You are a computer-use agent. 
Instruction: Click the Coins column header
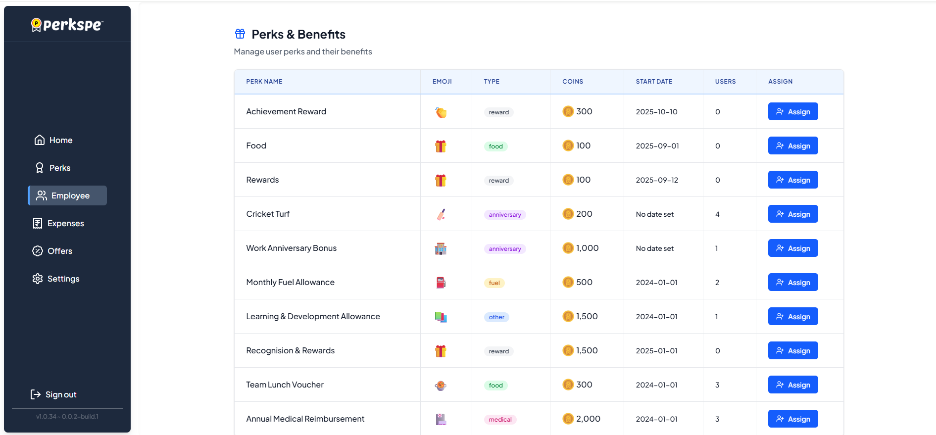(572, 82)
